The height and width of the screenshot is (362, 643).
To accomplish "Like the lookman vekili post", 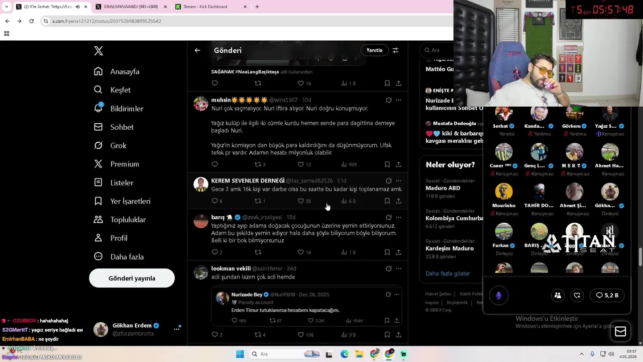I will coord(300,335).
